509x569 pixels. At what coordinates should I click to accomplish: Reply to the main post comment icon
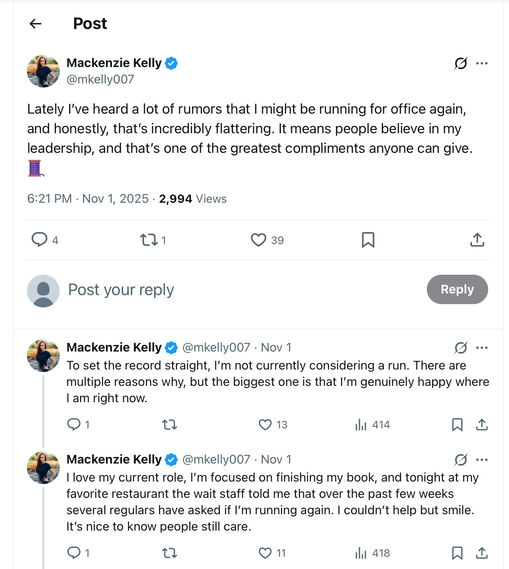tap(40, 240)
